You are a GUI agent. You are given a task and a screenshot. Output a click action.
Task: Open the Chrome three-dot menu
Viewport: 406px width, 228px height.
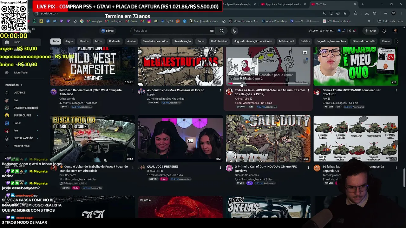(x=401, y=13)
